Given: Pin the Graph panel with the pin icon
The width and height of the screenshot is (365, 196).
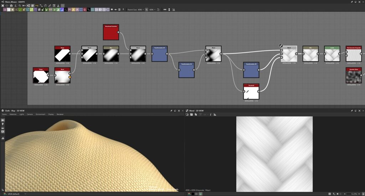Looking at the screenshot, I should pyautogui.click(x=351, y=2).
